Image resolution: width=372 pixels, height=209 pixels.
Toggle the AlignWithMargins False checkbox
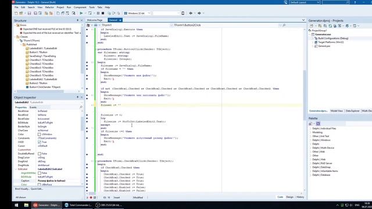point(40,173)
